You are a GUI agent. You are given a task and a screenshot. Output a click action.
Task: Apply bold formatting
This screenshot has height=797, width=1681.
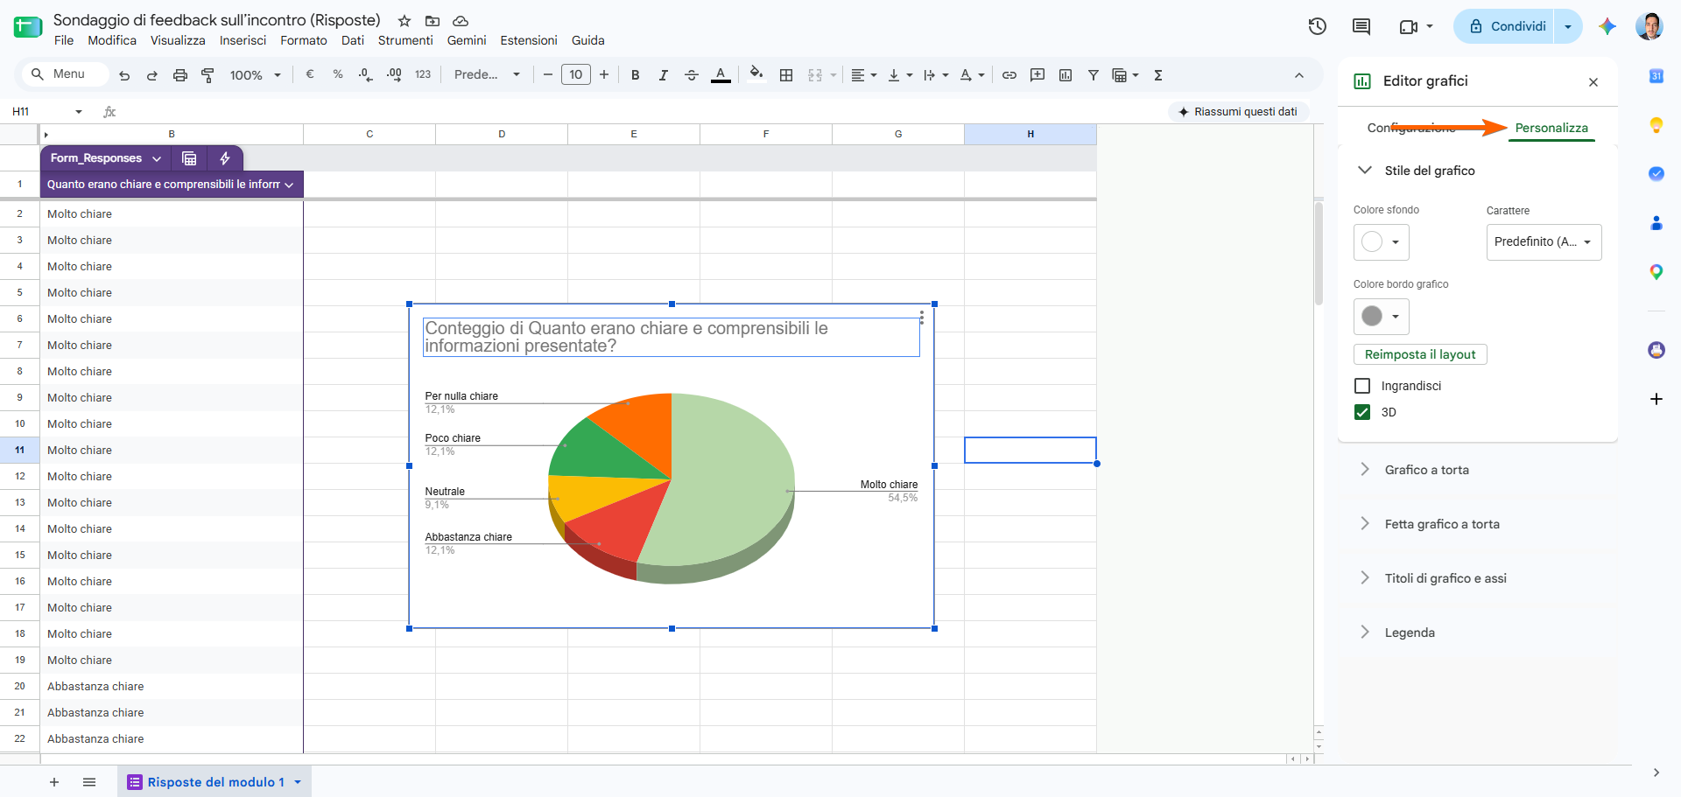tap(636, 75)
